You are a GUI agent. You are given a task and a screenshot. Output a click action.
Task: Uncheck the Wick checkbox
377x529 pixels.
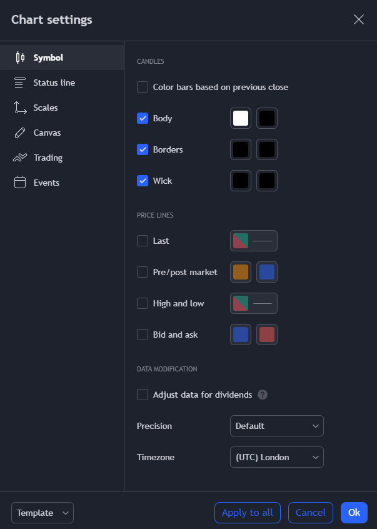143,181
